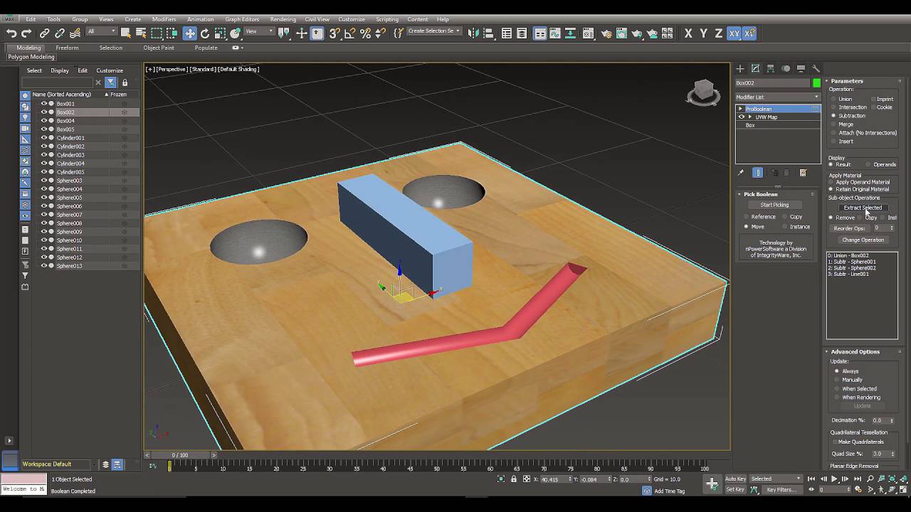Select Sphere005 in the scene explorer

(69, 198)
